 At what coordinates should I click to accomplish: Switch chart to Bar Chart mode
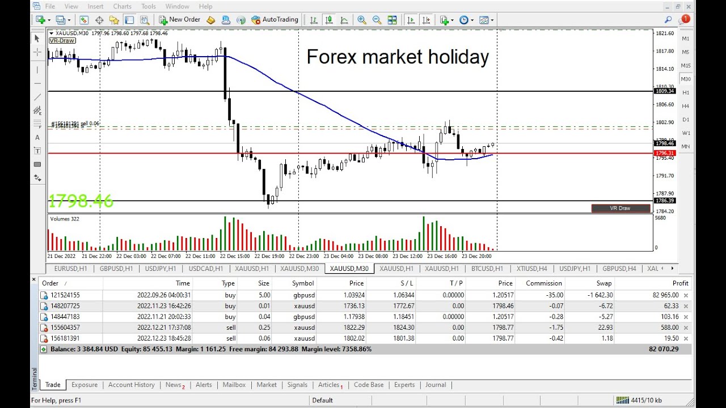pos(314,20)
